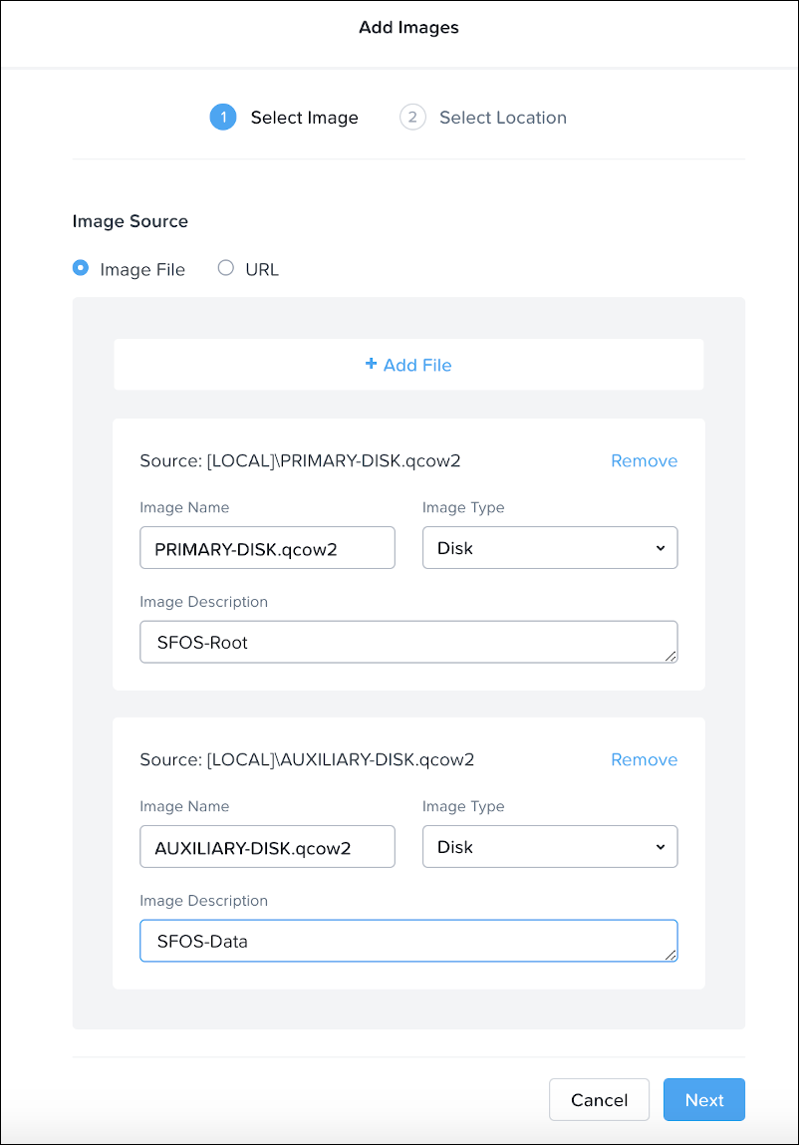Screen dimensions: 799x1145
Task: Click chevron arrow on second Disk dropdown
Action: pos(660,847)
